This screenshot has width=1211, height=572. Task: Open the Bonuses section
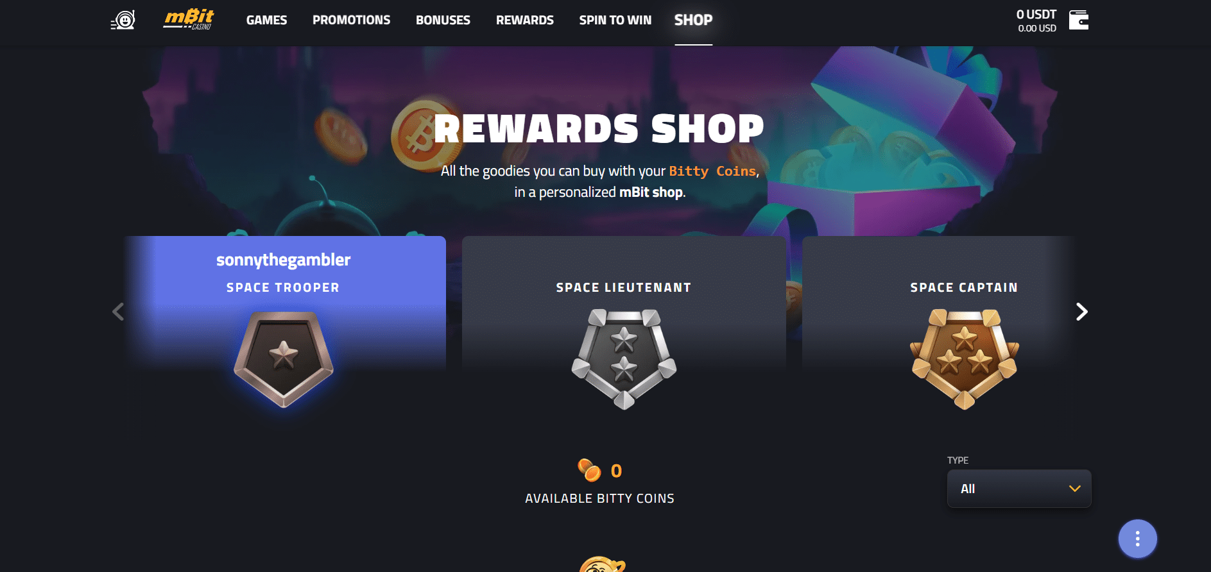(443, 20)
